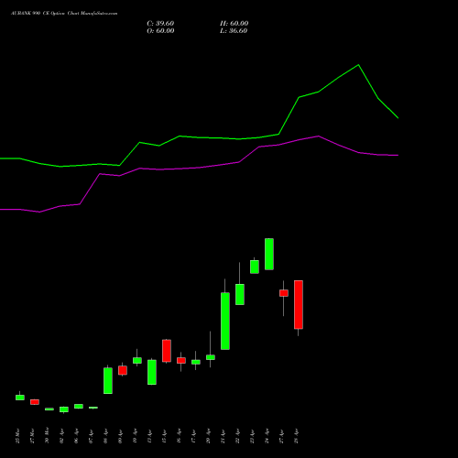Screen dimensions: 458x458
Task: Select the 21 Apr date label
Action: (x=223, y=436)
